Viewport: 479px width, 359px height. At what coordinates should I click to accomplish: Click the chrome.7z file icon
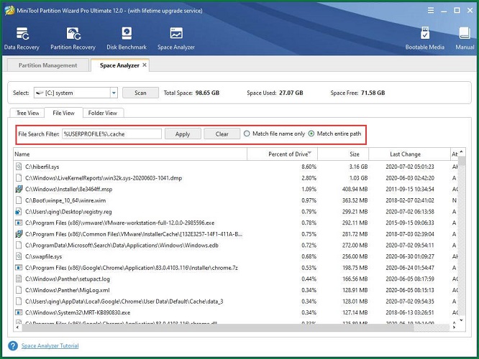click(19, 268)
